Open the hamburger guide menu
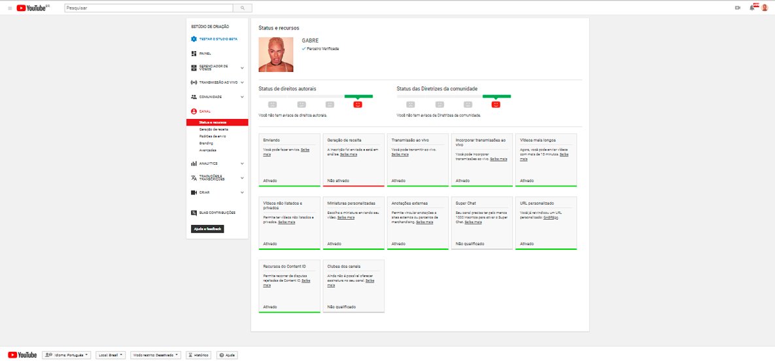775x361 pixels. coord(9,8)
